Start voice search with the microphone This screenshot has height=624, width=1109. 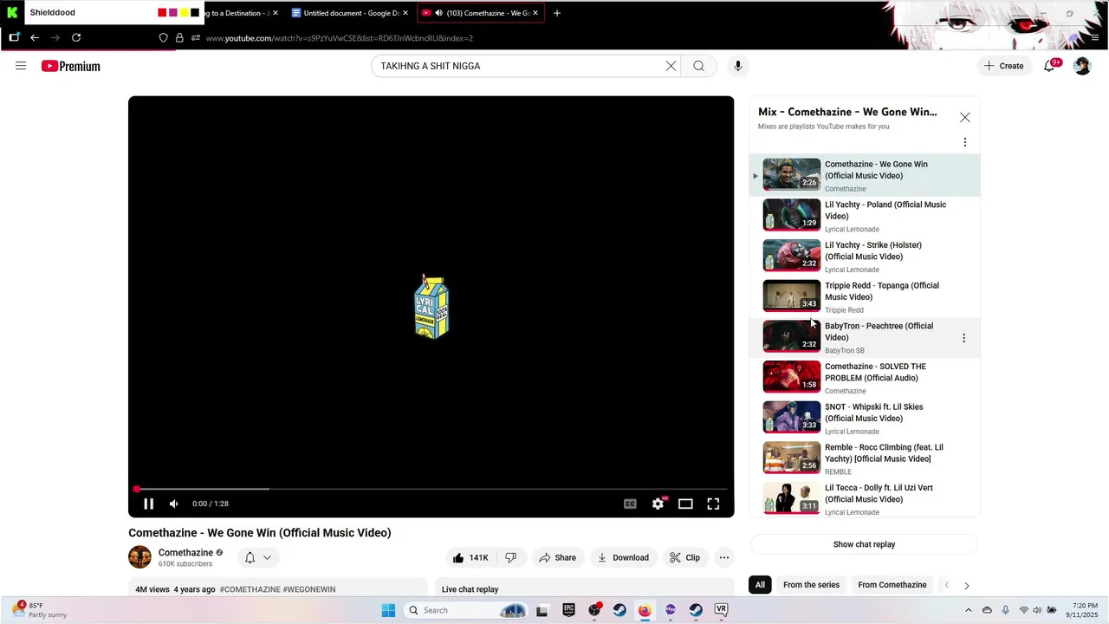pos(738,66)
